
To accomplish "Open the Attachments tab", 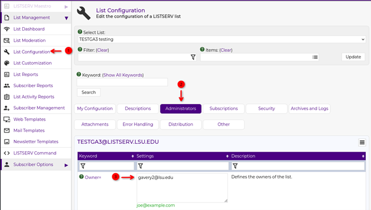I will coord(95,125).
